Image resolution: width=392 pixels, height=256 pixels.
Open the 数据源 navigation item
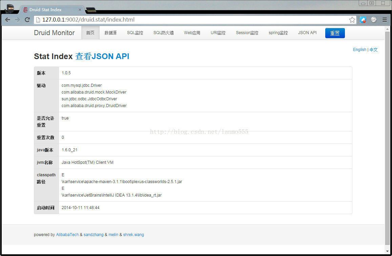[x=110, y=33]
